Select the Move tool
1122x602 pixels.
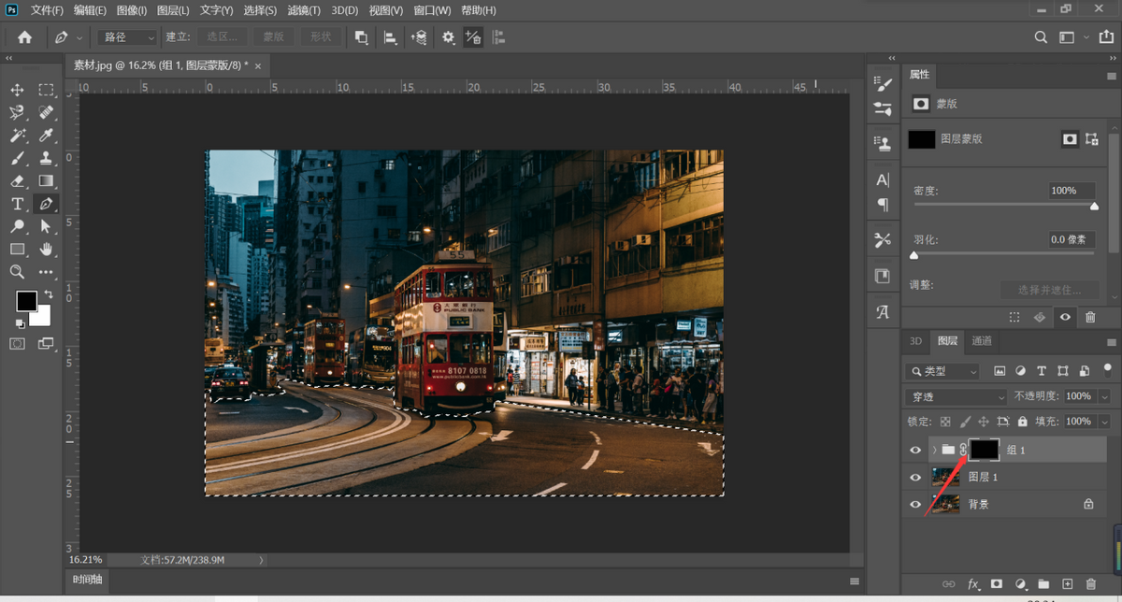(17, 90)
